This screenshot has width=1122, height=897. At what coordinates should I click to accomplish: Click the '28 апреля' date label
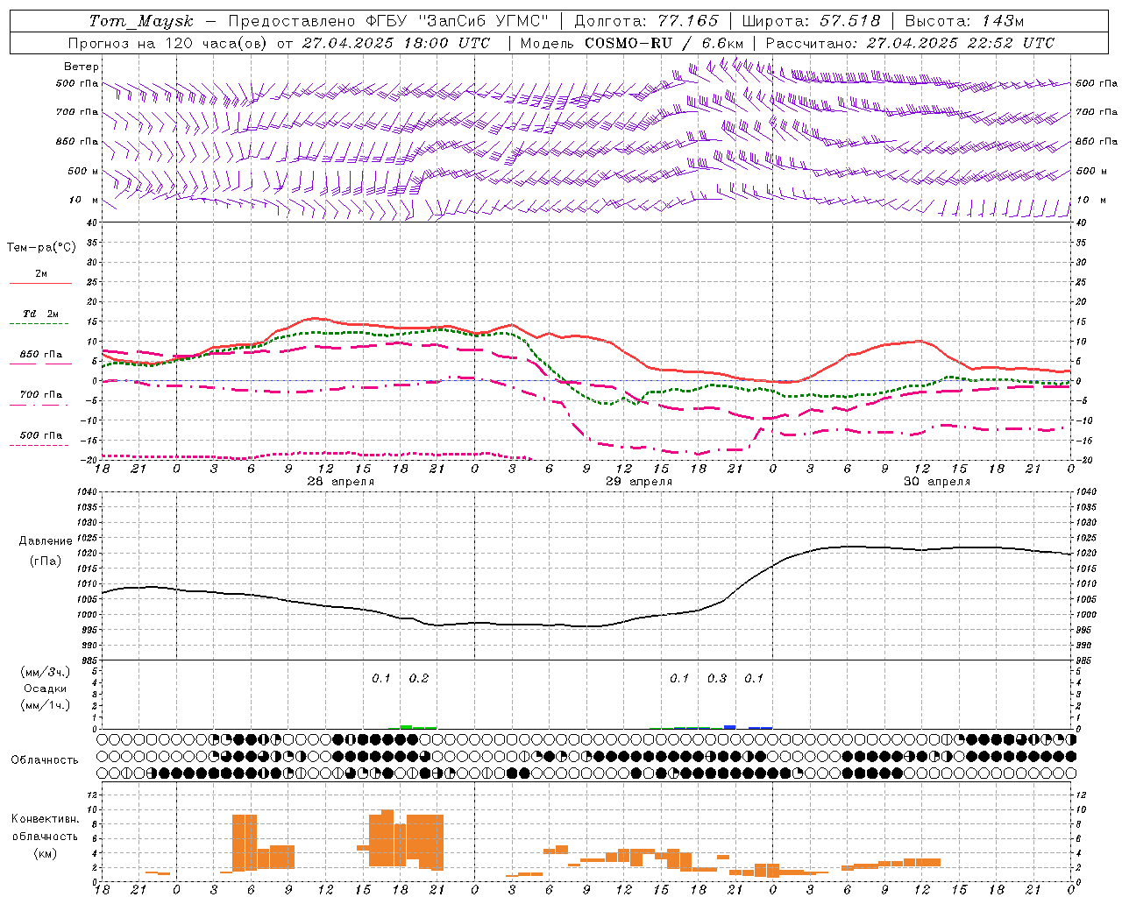point(340,482)
